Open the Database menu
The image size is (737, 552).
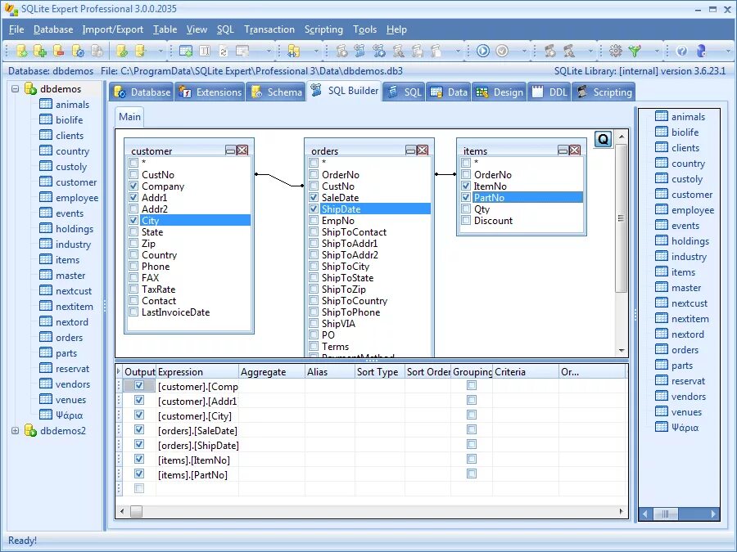(x=53, y=29)
